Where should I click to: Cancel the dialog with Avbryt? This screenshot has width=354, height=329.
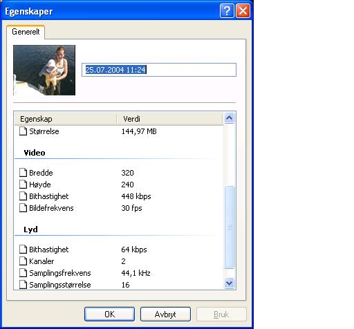click(165, 314)
